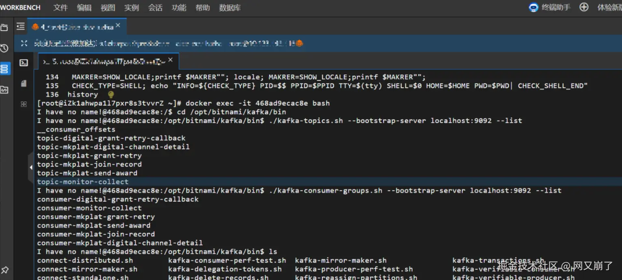
Task: Open the grid icon in inner sidebar
Action: click(24, 104)
